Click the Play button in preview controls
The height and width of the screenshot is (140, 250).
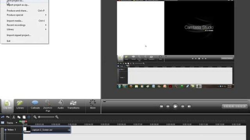[x=175, y=106]
